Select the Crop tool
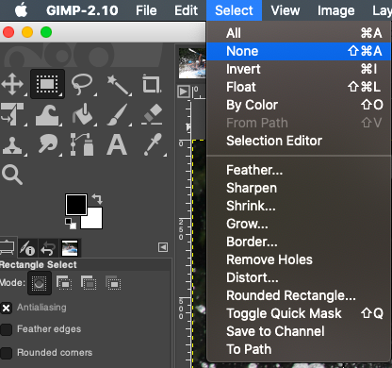This screenshot has height=368, width=392. tap(152, 84)
